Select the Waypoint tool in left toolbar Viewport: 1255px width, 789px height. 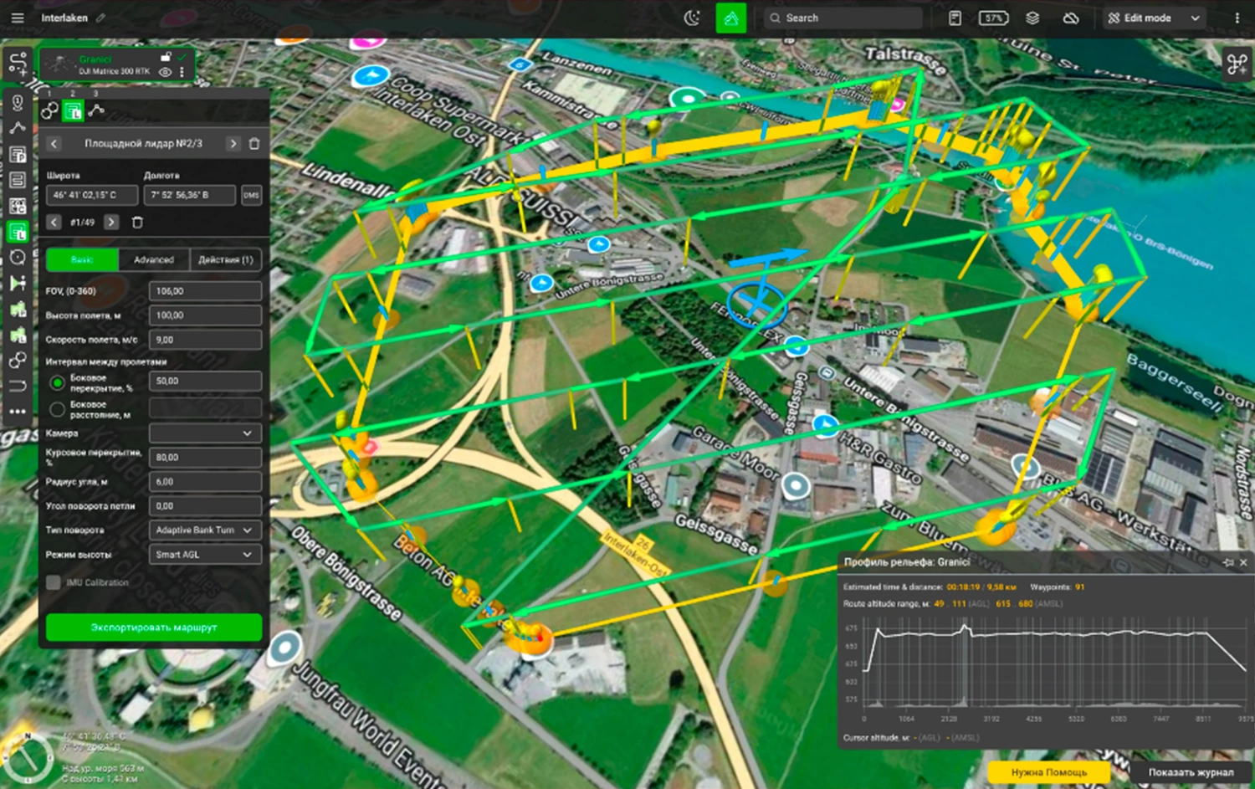click(x=18, y=128)
